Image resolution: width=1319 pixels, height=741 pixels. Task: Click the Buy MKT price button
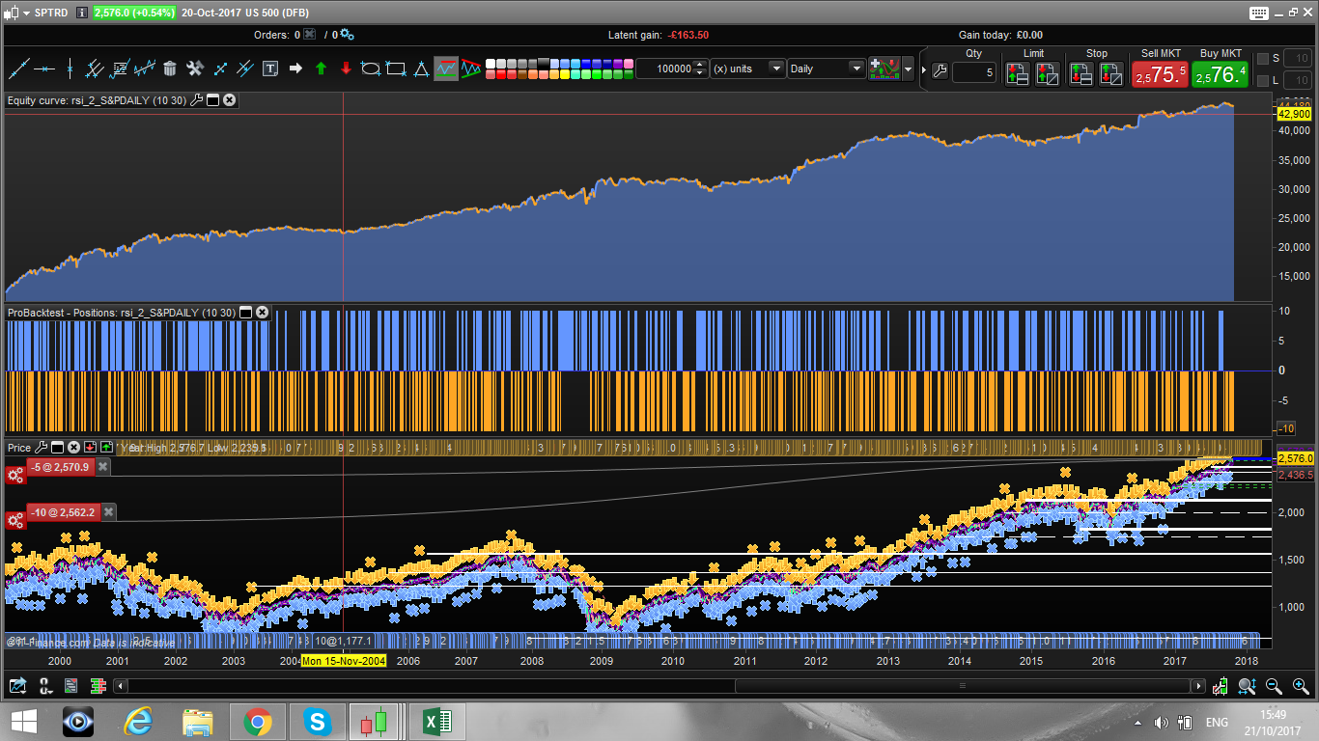click(x=1220, y=74)
